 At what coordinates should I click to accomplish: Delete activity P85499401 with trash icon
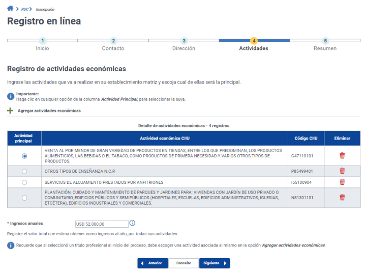(x=342, y=171)
